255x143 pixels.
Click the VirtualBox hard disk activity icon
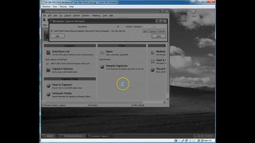(176, 140)
